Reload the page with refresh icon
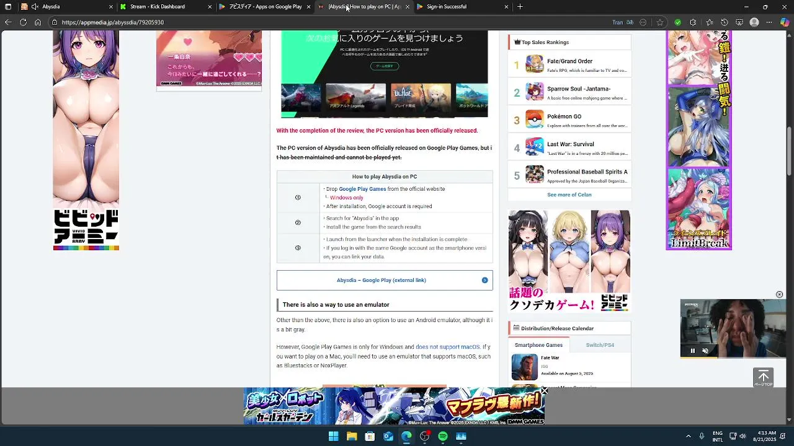The width and height of the screenshot is (794, 446). click(x=23, y=22)
